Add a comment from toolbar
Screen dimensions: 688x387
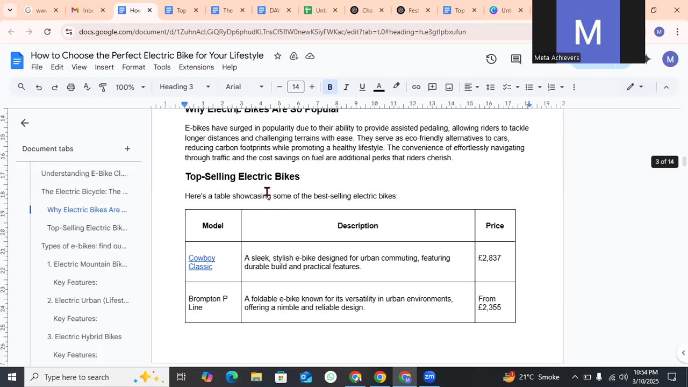click(433, 87)
